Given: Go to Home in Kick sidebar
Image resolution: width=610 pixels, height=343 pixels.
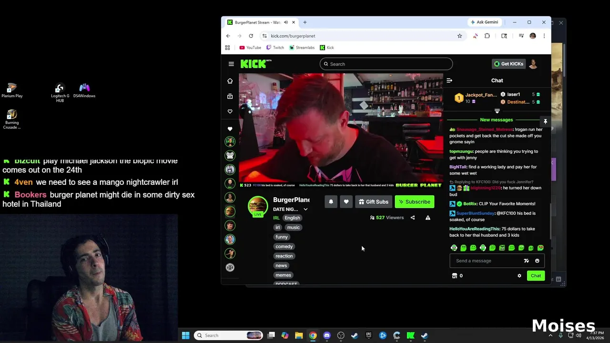Looking at the screenshot, I should tap(230, 81).
